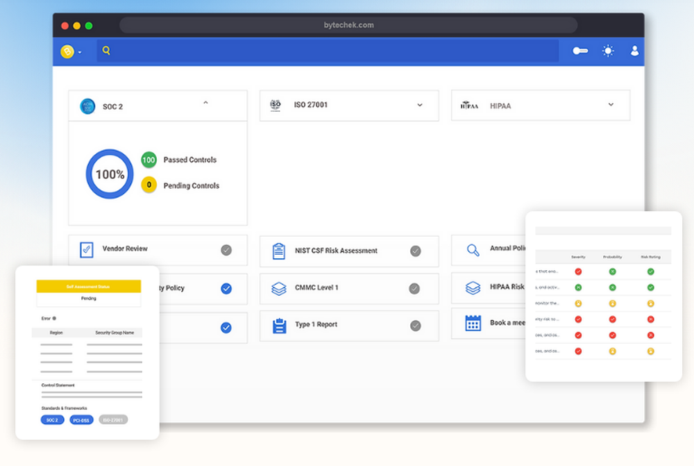The width and height of the screenshot is (694, 466).
Task: Expand the ISO 27001 panel chevron
Action: [420, 105]
